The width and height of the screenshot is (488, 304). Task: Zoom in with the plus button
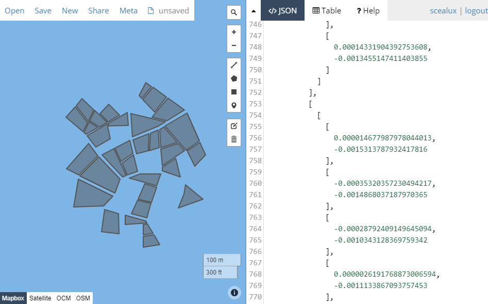pyautogui.click(x=234, y=32)
